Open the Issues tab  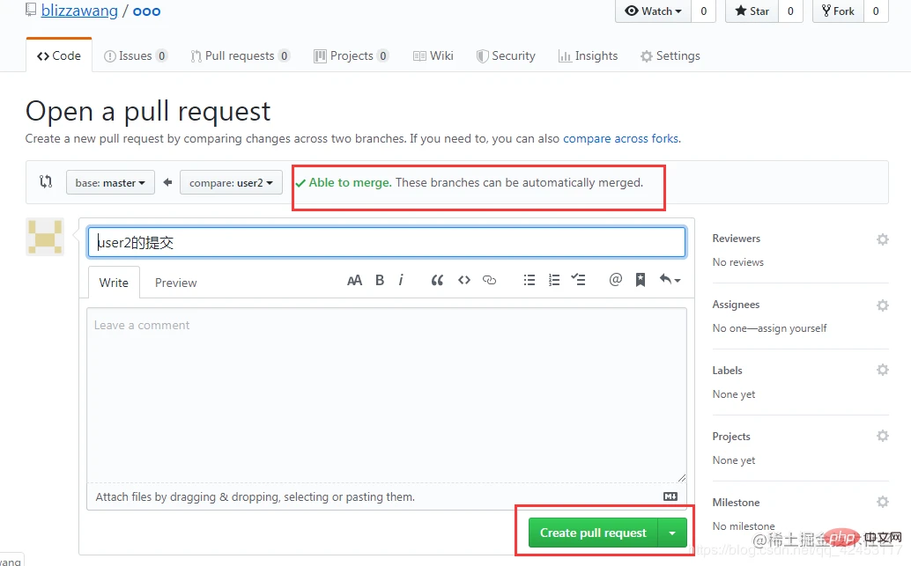135,55
